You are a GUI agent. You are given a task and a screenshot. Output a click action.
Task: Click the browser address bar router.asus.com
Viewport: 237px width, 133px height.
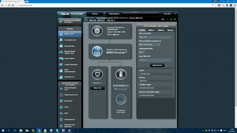(x=113, y=5)
